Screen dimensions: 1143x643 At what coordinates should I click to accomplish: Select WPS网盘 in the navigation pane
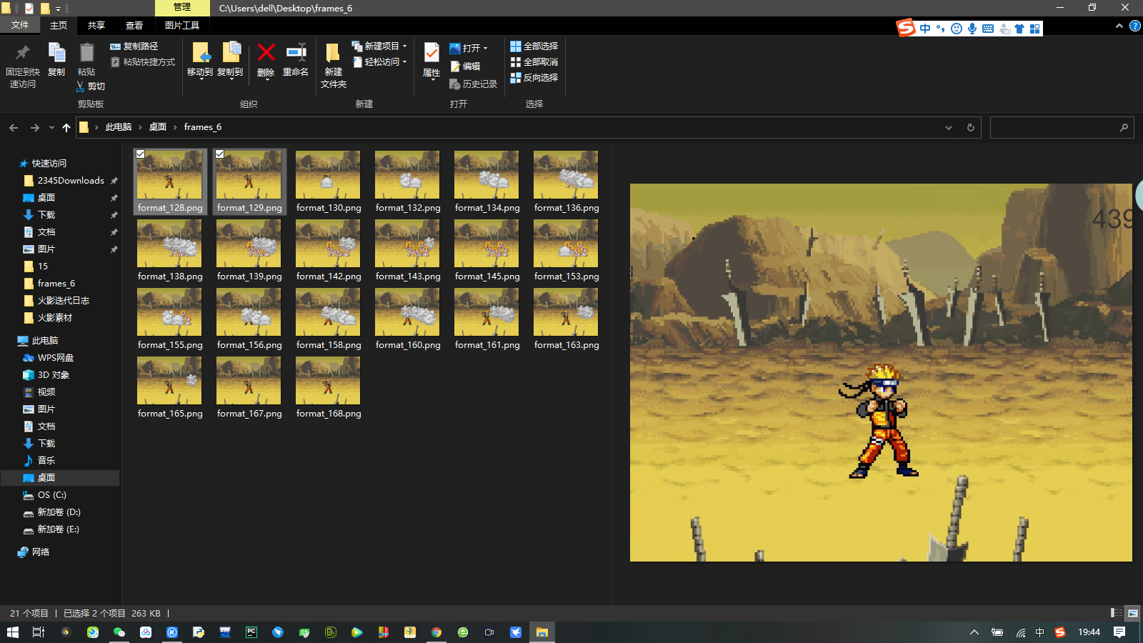click(56, 358)
